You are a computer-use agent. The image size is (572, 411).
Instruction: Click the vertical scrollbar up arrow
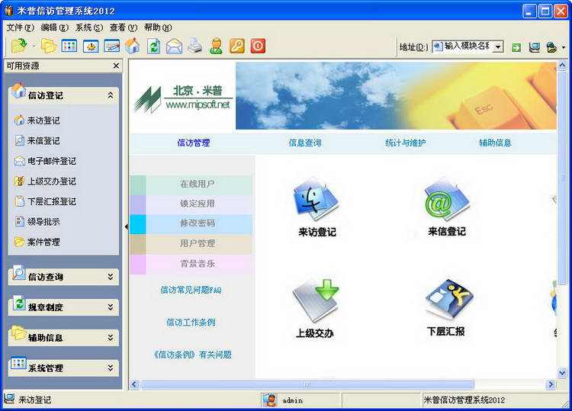(x=562, y=66)
